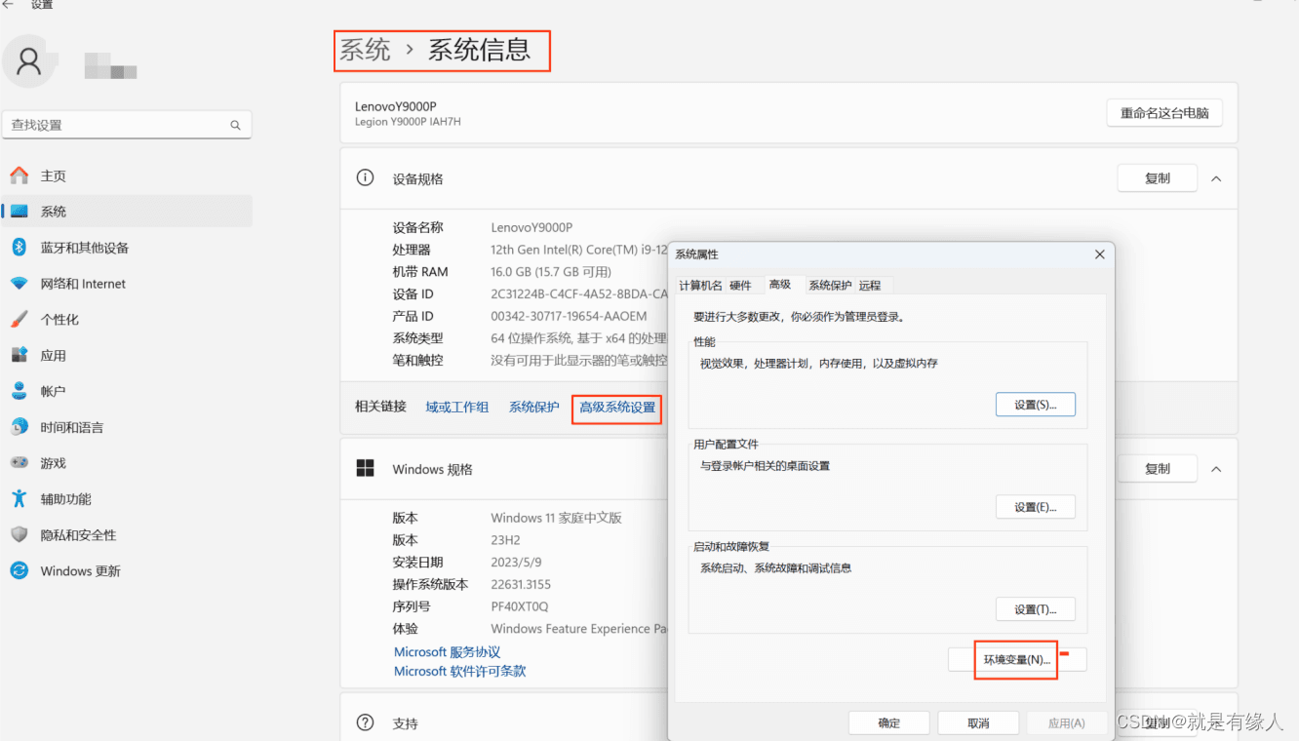Click the back arrow in Settings
This screenshot has width=1299, height=741.
[x=9, y=5]
